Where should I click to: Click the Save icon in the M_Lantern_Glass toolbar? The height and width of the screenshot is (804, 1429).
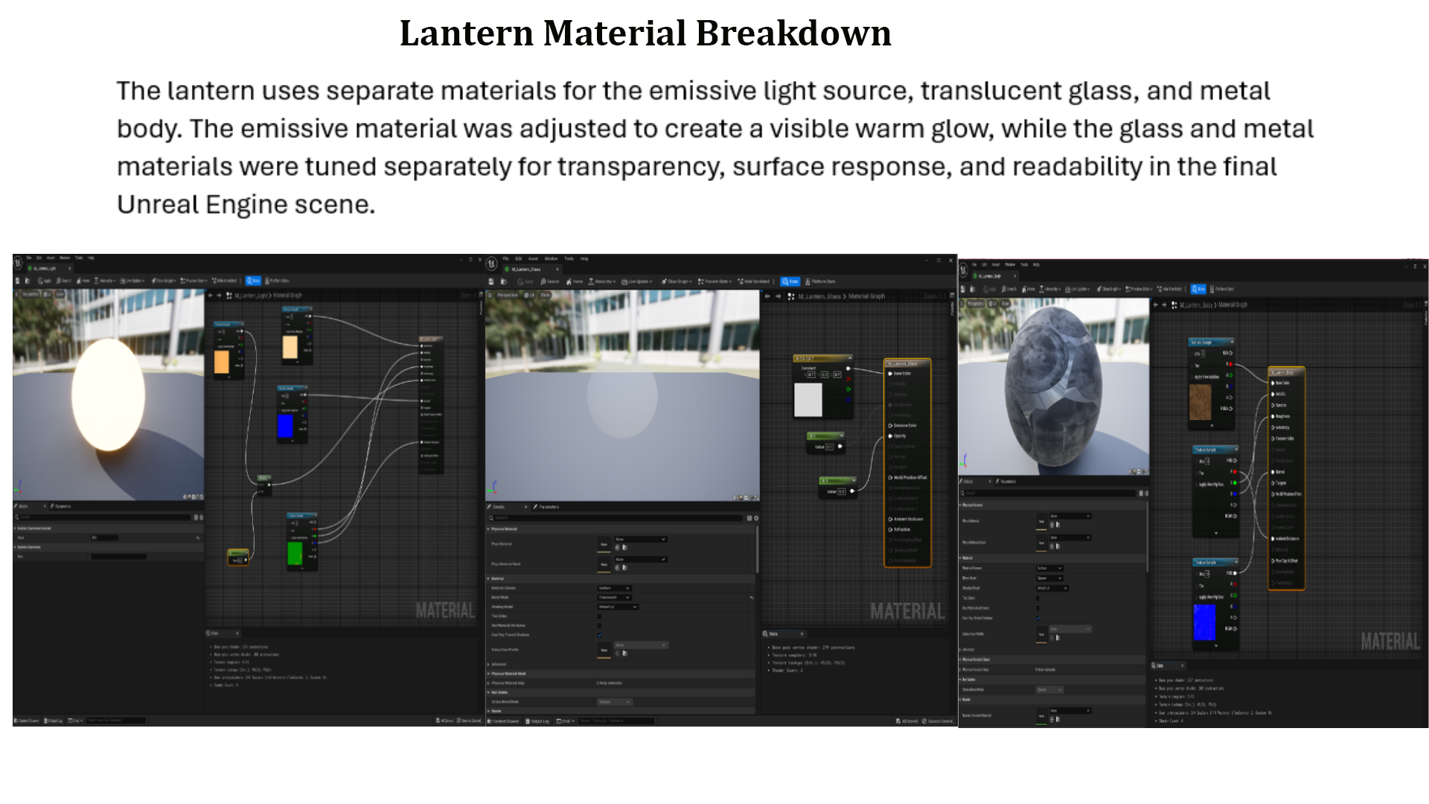[491, 281]
